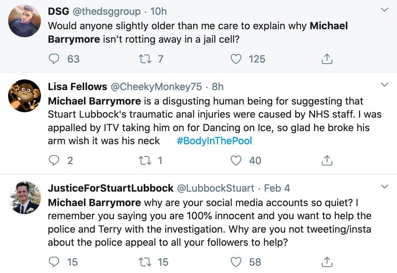The width and height of the screenshot is (397, 273).
Task: Like Lisa Fellows' tweet with 40 likes
Action: click(237, 160)
